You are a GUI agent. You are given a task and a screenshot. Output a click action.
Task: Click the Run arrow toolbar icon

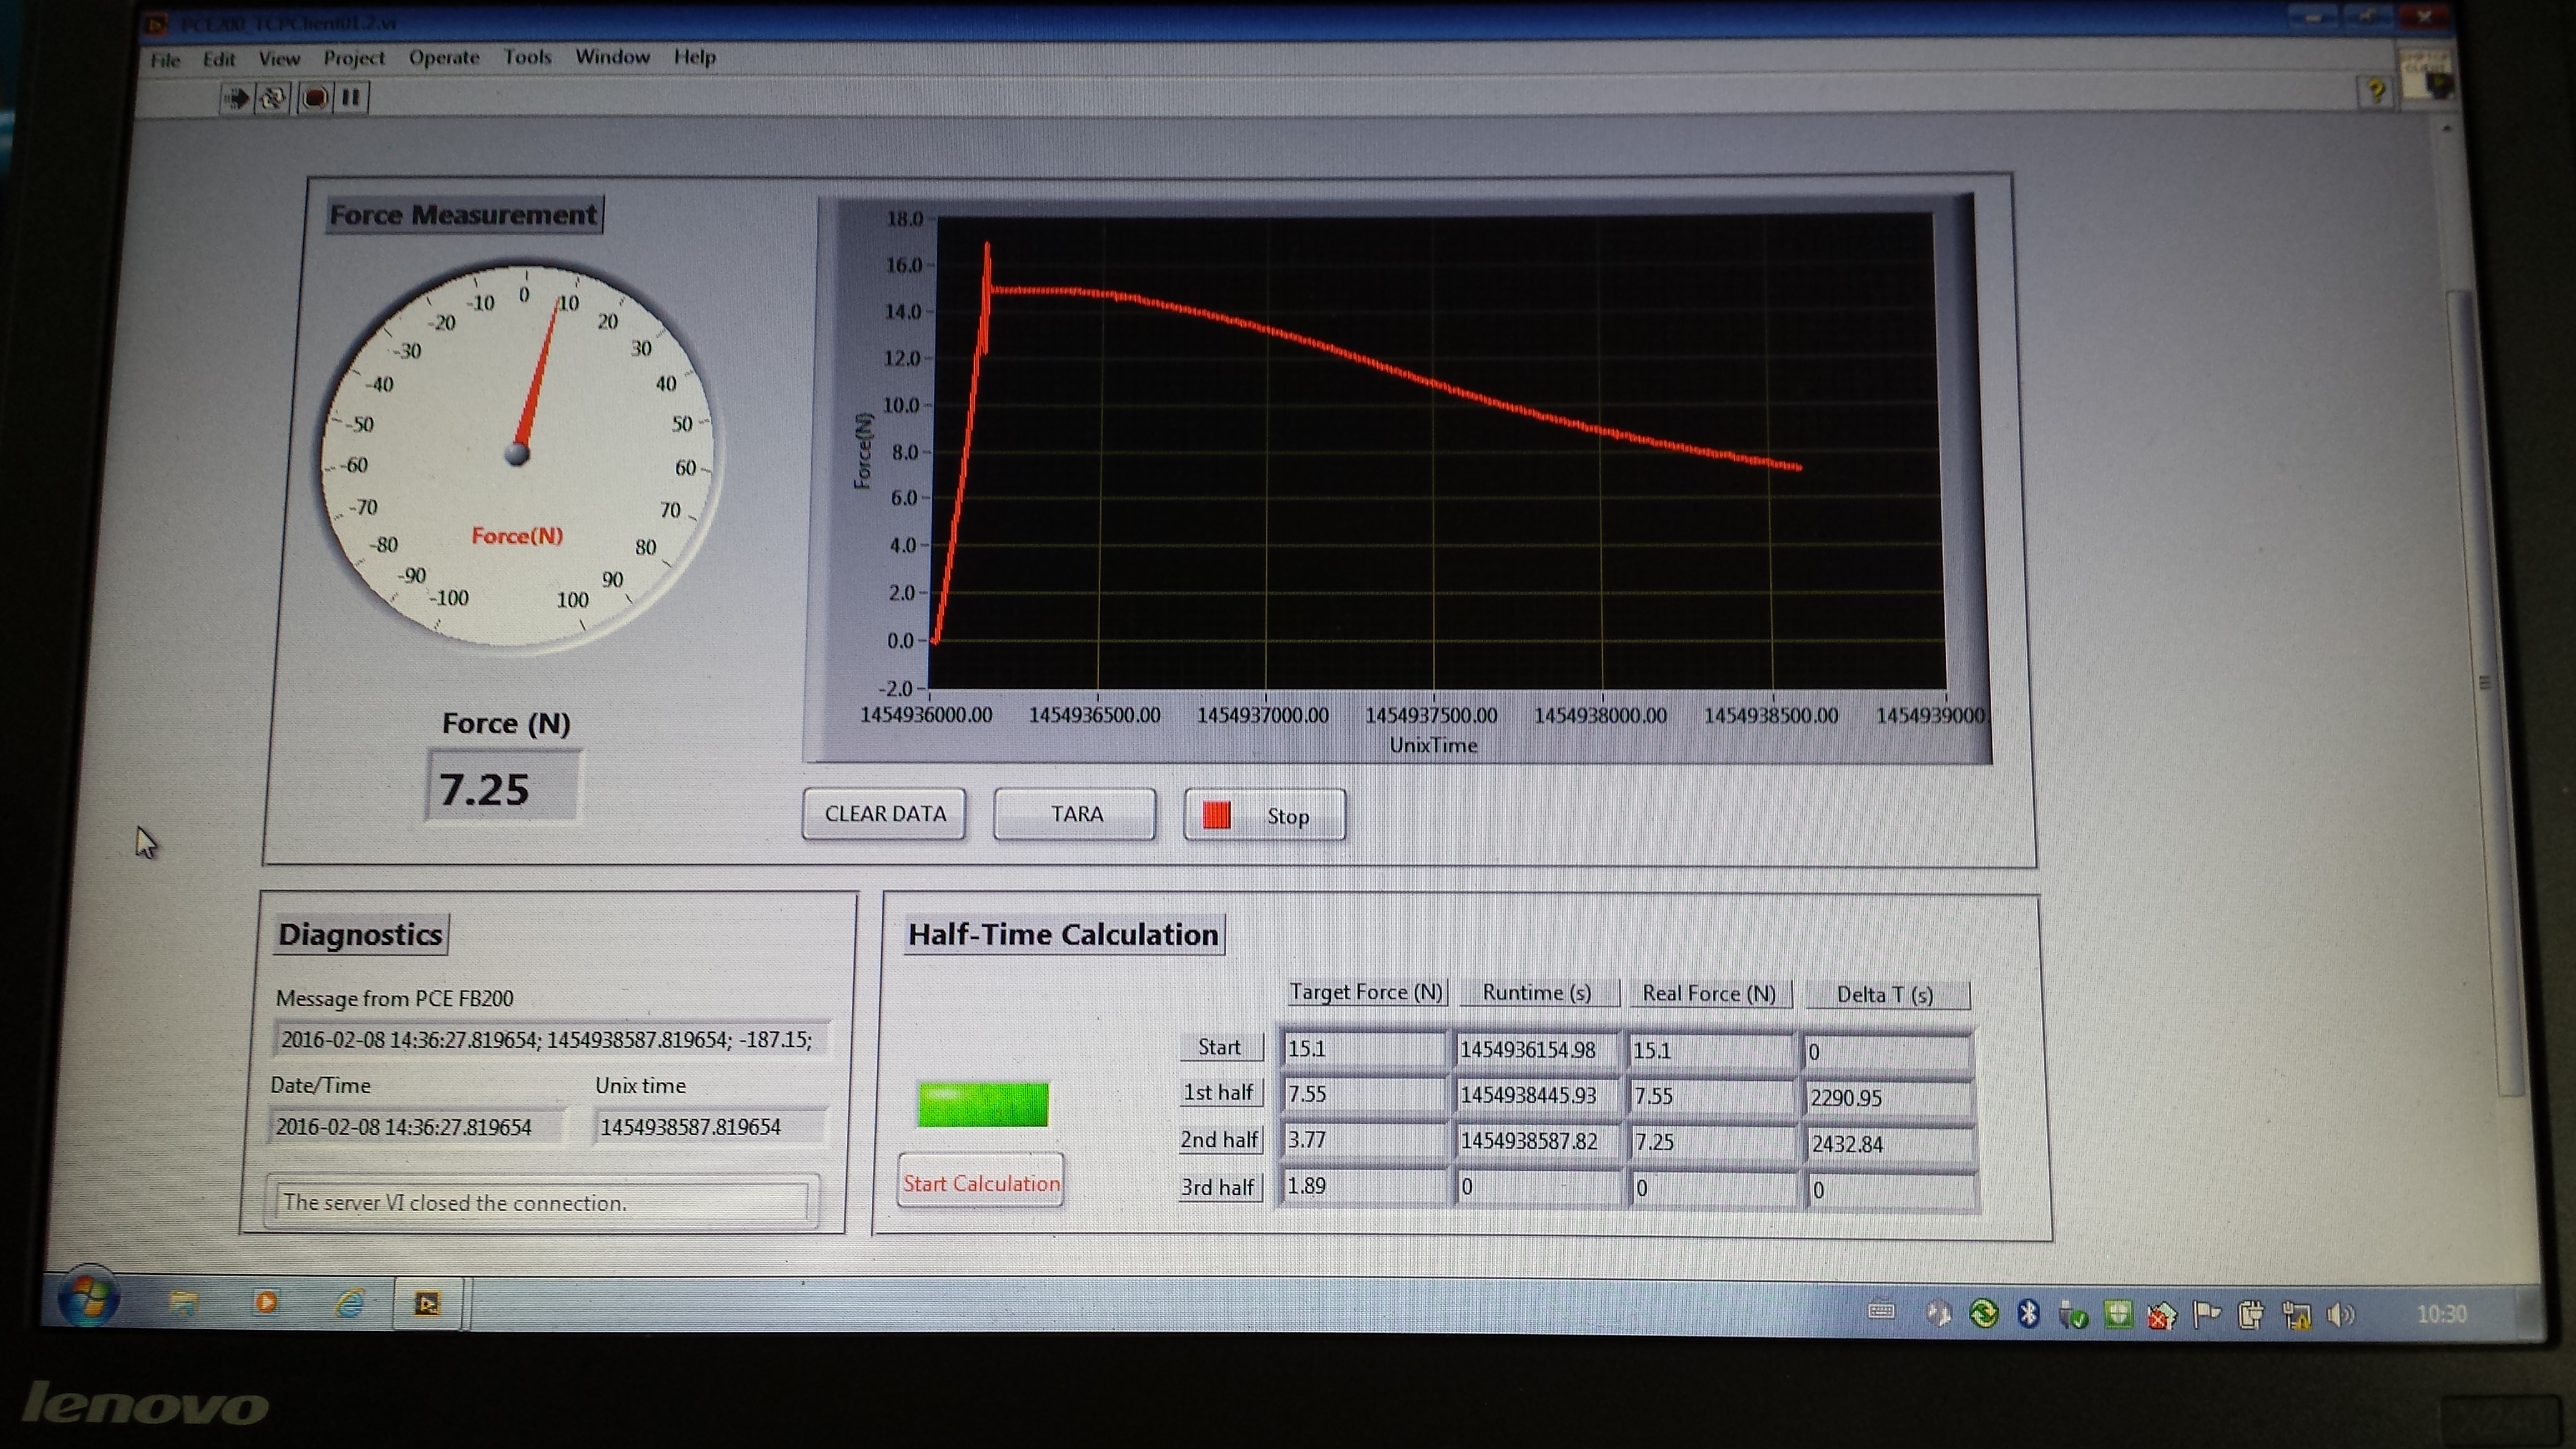click(236, 98)
